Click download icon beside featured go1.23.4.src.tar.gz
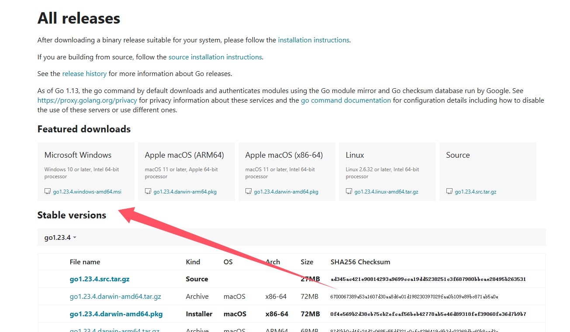The height and width of the screenshot is (332, 570). (x=449, y=191)
